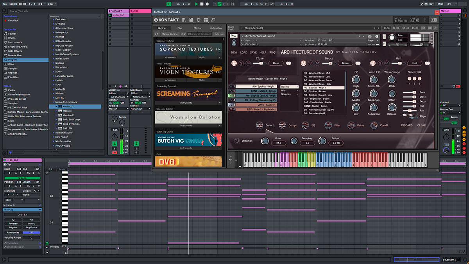Image resolution: width=469 pixels, height=264 pixels.
Task: Click the CLEAR button
Action: 421,126
